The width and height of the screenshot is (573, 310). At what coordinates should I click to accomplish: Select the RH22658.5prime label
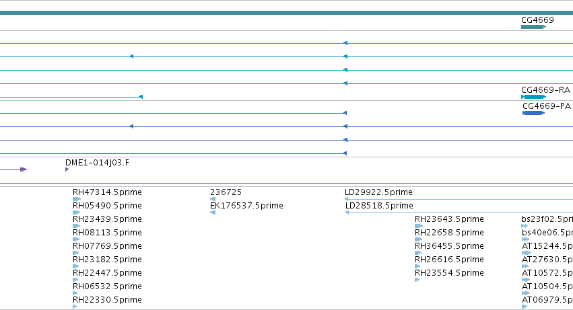coord(449,233)
